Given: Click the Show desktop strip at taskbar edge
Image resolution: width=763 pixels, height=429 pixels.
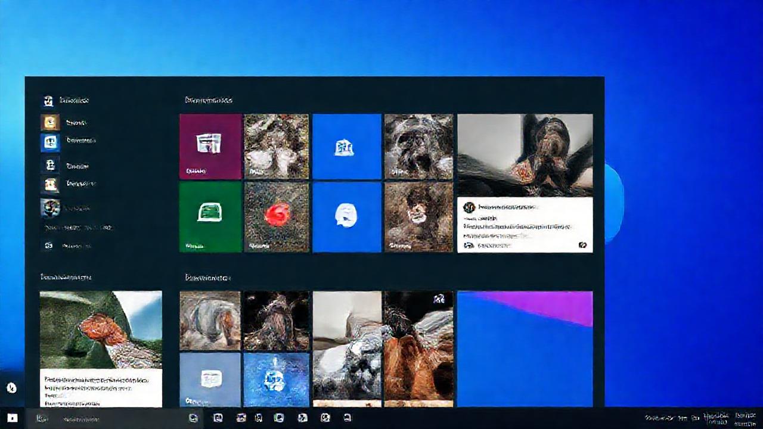Looking at the screenshot, I should 762,420.
